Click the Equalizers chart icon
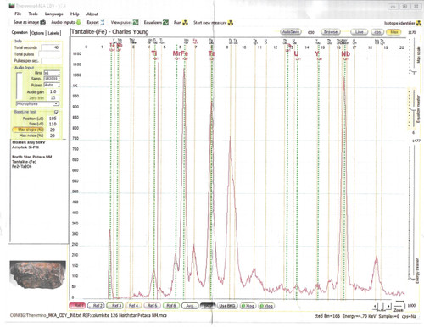The height and width of the screenshot is (327, 424). (x=165, y=22)
